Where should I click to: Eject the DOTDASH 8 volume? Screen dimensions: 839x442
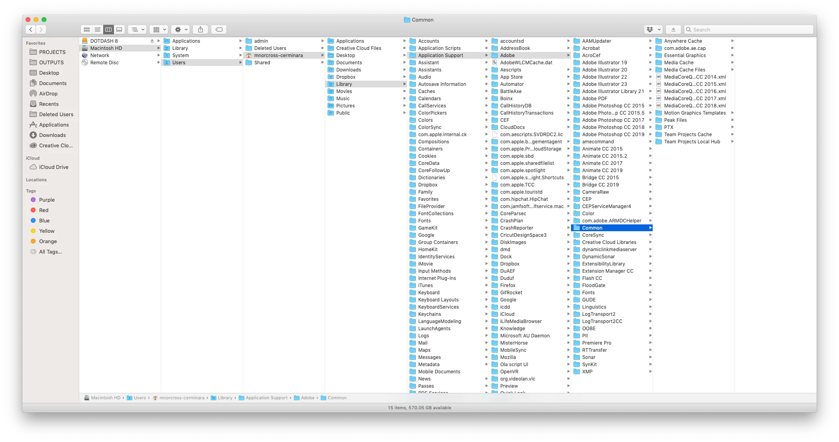click(x=152, y=41)
